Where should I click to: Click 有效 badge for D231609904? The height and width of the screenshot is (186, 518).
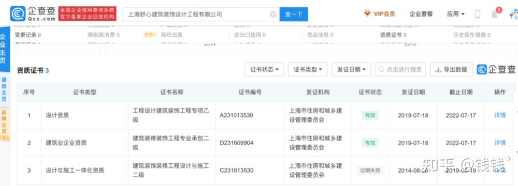point(370,143)
